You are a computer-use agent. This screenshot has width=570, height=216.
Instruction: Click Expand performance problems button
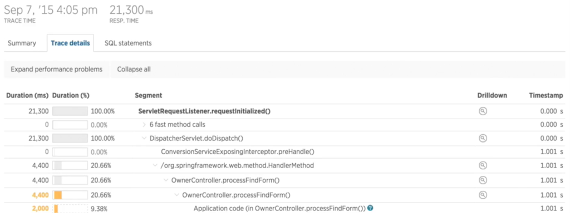pos(56,69)
